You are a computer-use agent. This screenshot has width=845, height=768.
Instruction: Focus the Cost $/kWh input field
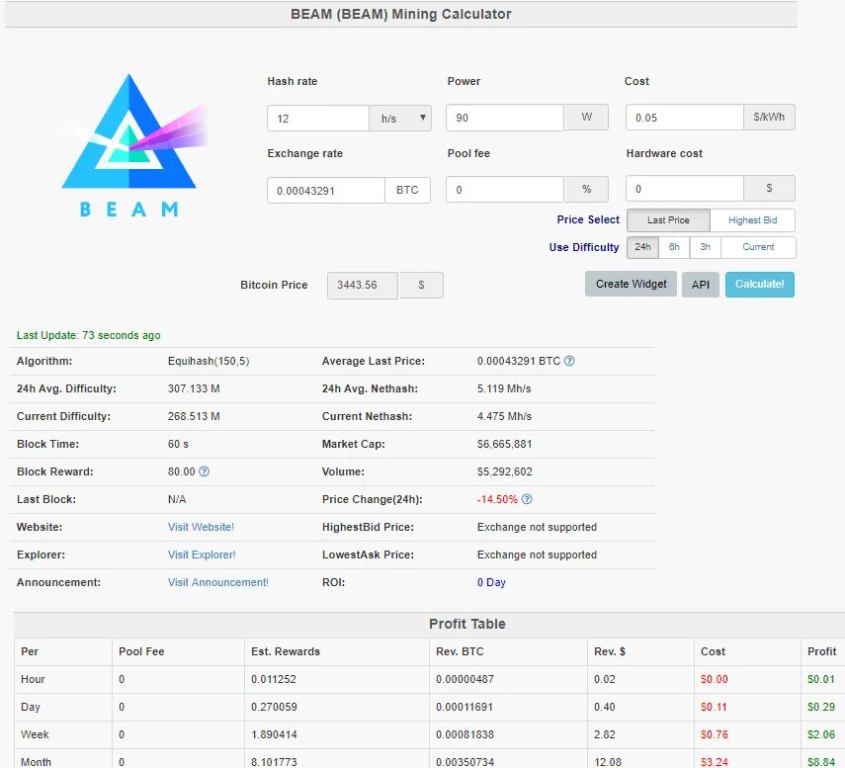(685, 118)
